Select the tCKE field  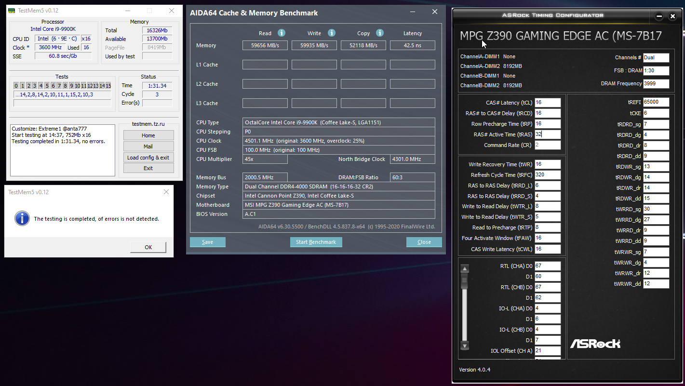tap(656, 113)
